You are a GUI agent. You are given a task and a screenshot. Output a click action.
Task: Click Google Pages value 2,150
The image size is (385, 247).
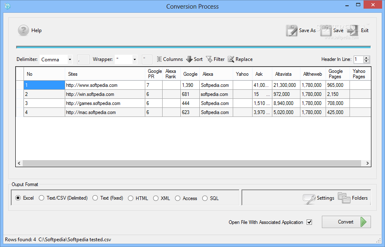click(338, 94)
